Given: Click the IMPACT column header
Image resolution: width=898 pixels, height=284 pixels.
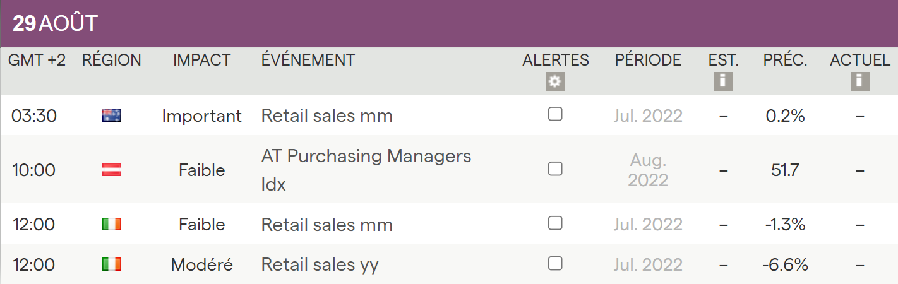Looking at the screenshot, I should (x=202, y=61).
